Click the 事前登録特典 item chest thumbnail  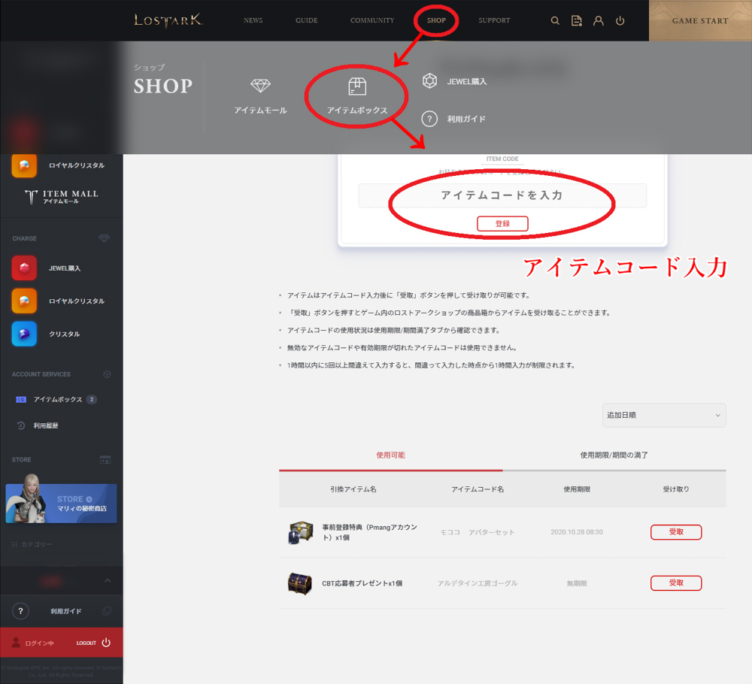point(300,532)
